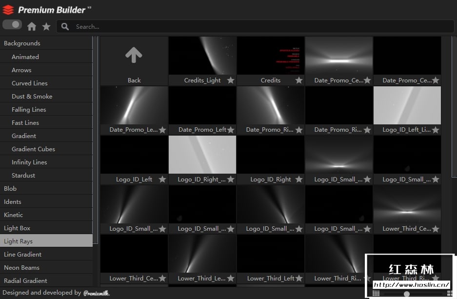Open the Animated subcategory
The width and height of the screenshot is (457, 299).
(46, 57)
